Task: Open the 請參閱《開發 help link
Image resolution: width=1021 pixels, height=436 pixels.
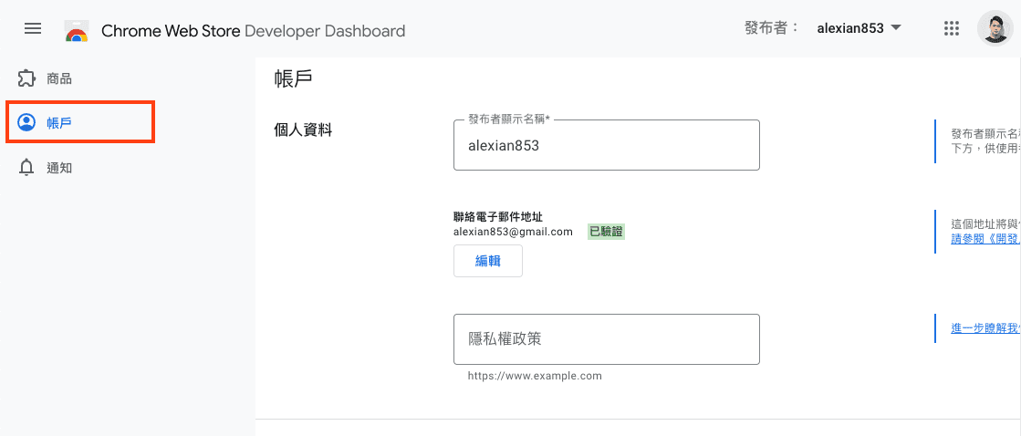Action: point(985,239)
